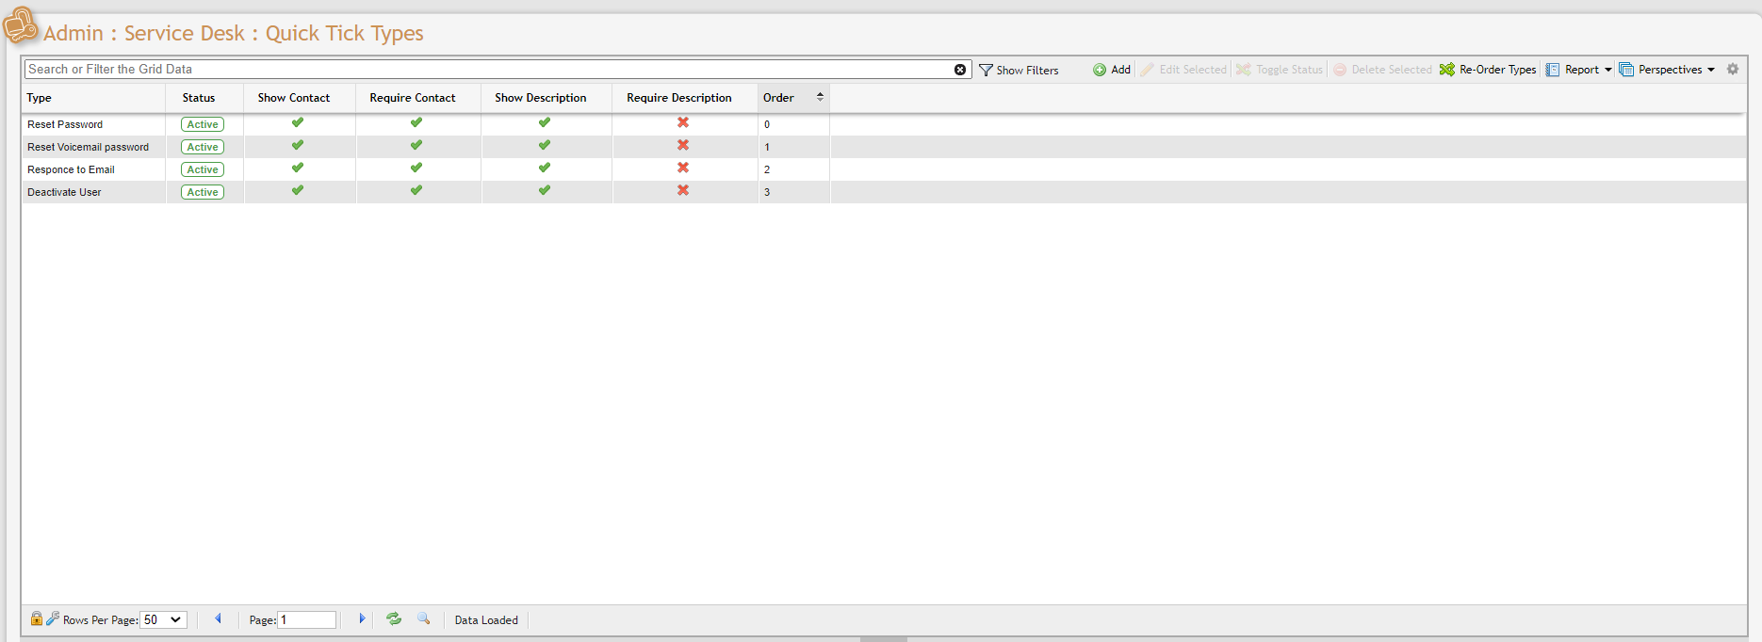Sort by the Type column header
Image resolution: width=1762 pixels, height=642 pixels.
[40, 98]
